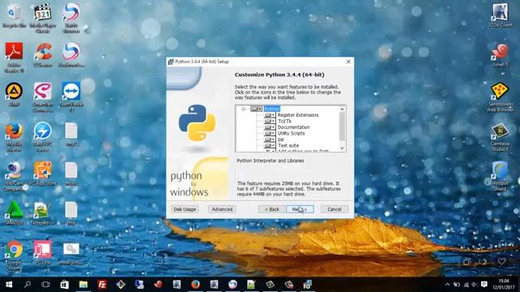The width and height of the screenshot is (520, 292).
Task: Open Xshell 5 desktop icon
Action: click(x=500, y=55)
